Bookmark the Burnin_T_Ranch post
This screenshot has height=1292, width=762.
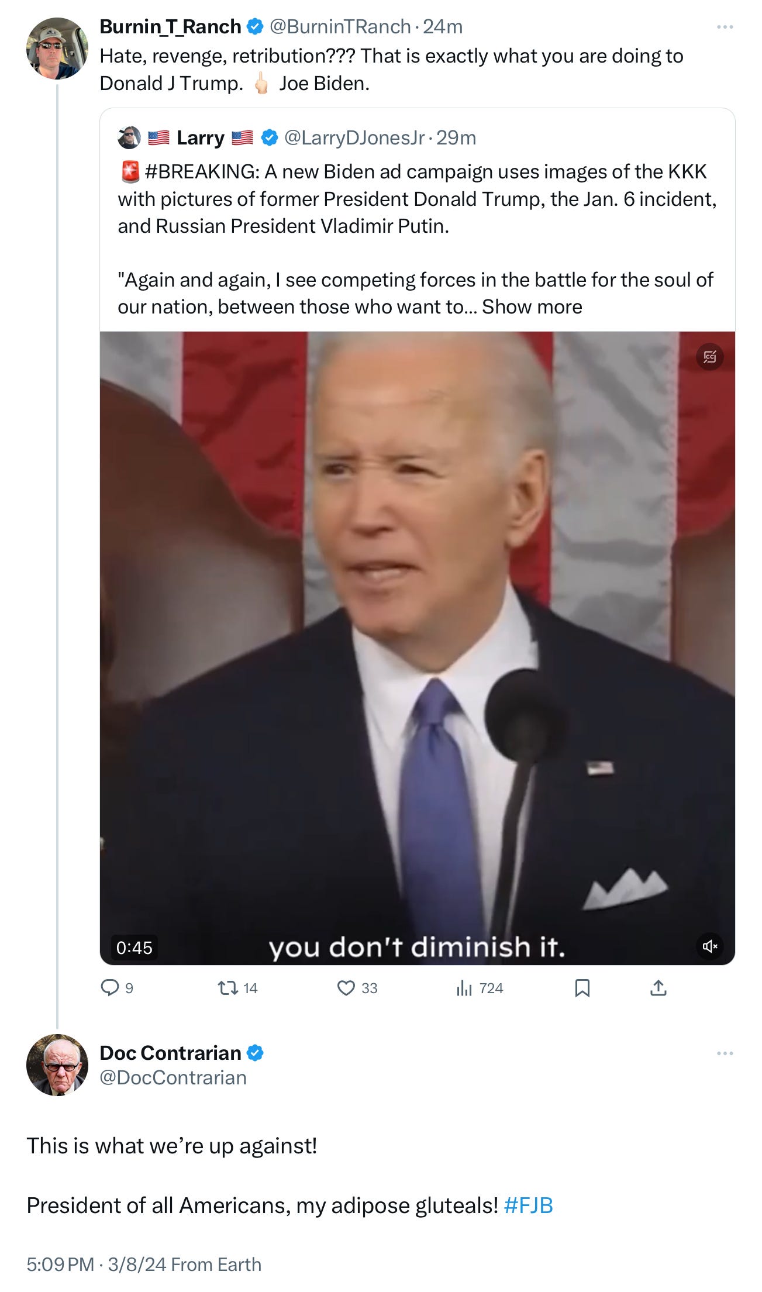tap(582, 988)
